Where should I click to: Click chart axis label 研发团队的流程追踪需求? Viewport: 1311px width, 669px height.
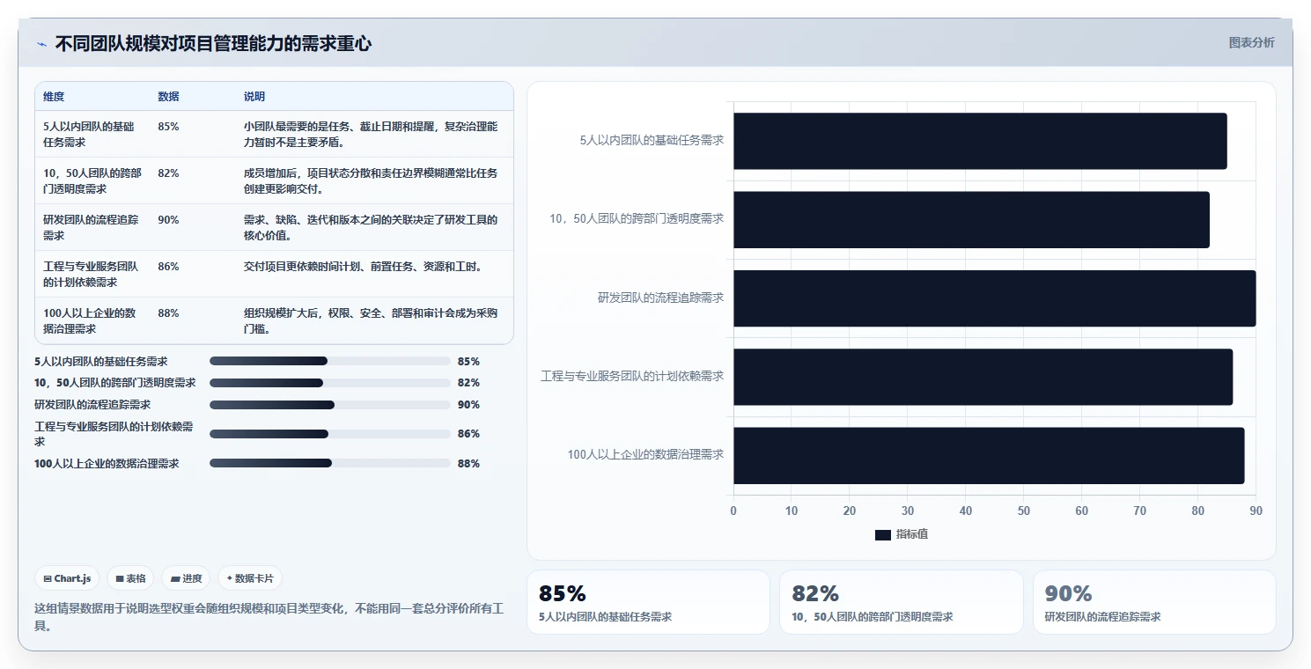660,298
